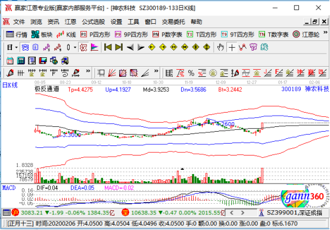The height and width of the screenshot is (230, 330).
Task: Open the calculator icon
Action: (x=21, y=61)
